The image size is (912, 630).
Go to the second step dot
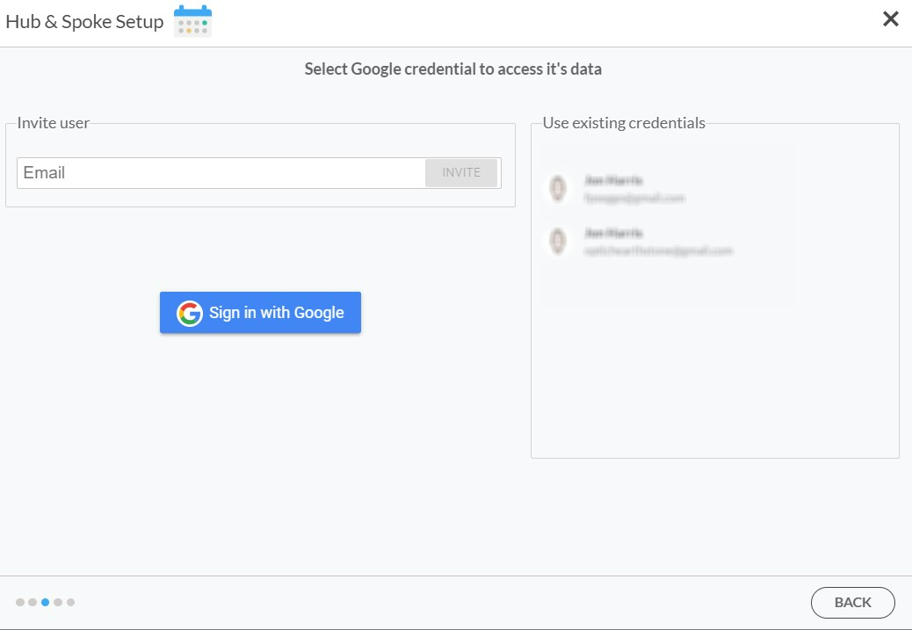(33, 602)
